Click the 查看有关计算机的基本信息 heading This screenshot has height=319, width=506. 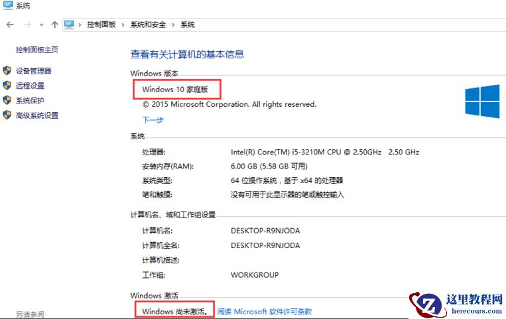(187, 54)
